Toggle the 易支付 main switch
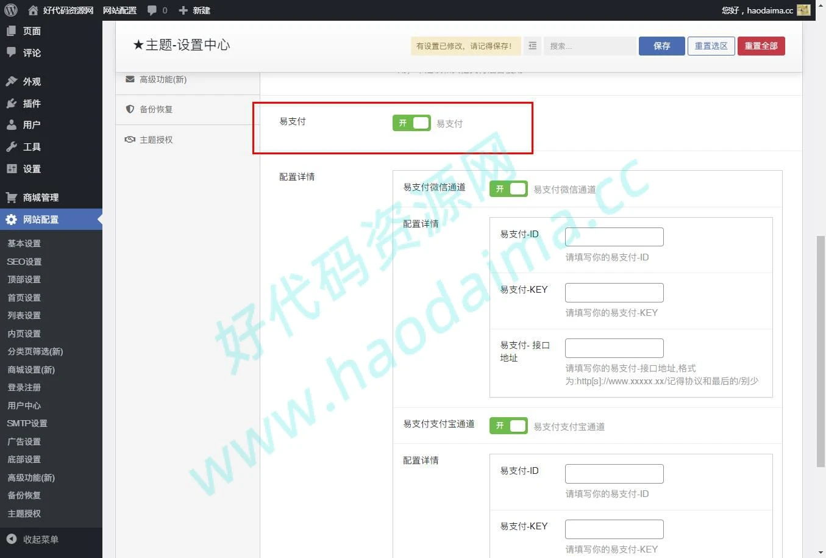 [x=411, y=123]
